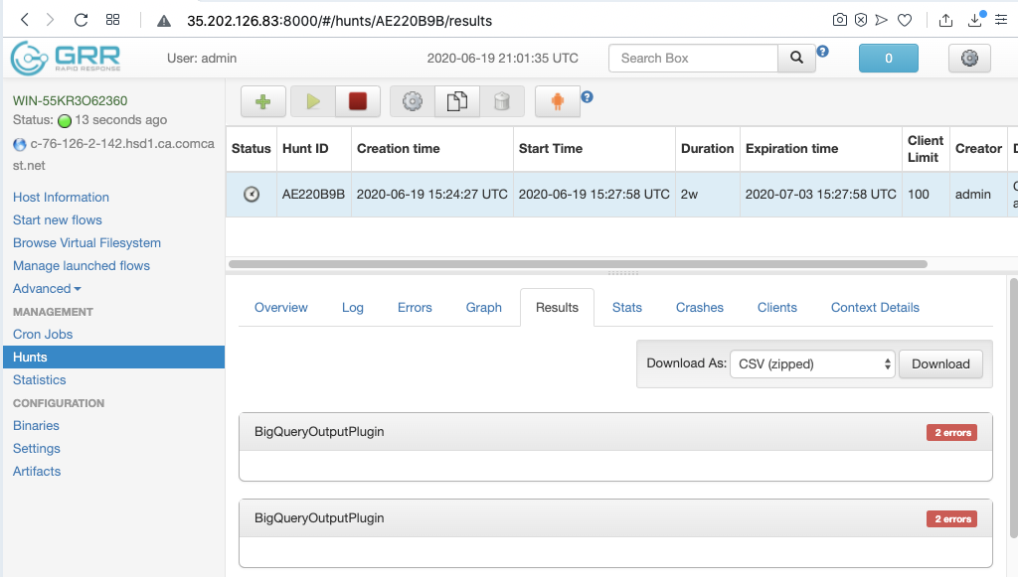This screenshot has height=577, width=1018.
Task: Open the notifications button showing 0
Action: pyautogui.click(x=888, y=58)
